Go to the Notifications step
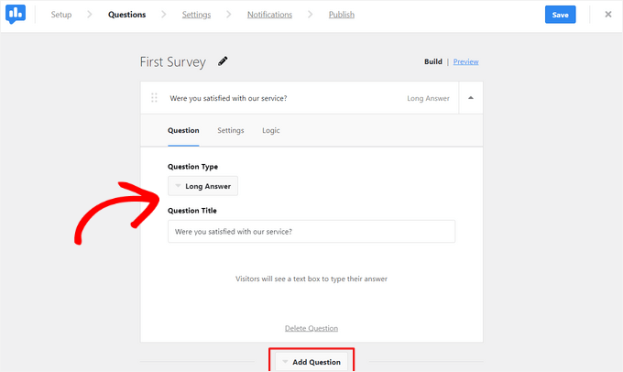623x372 pixels. tap(269, 16)
